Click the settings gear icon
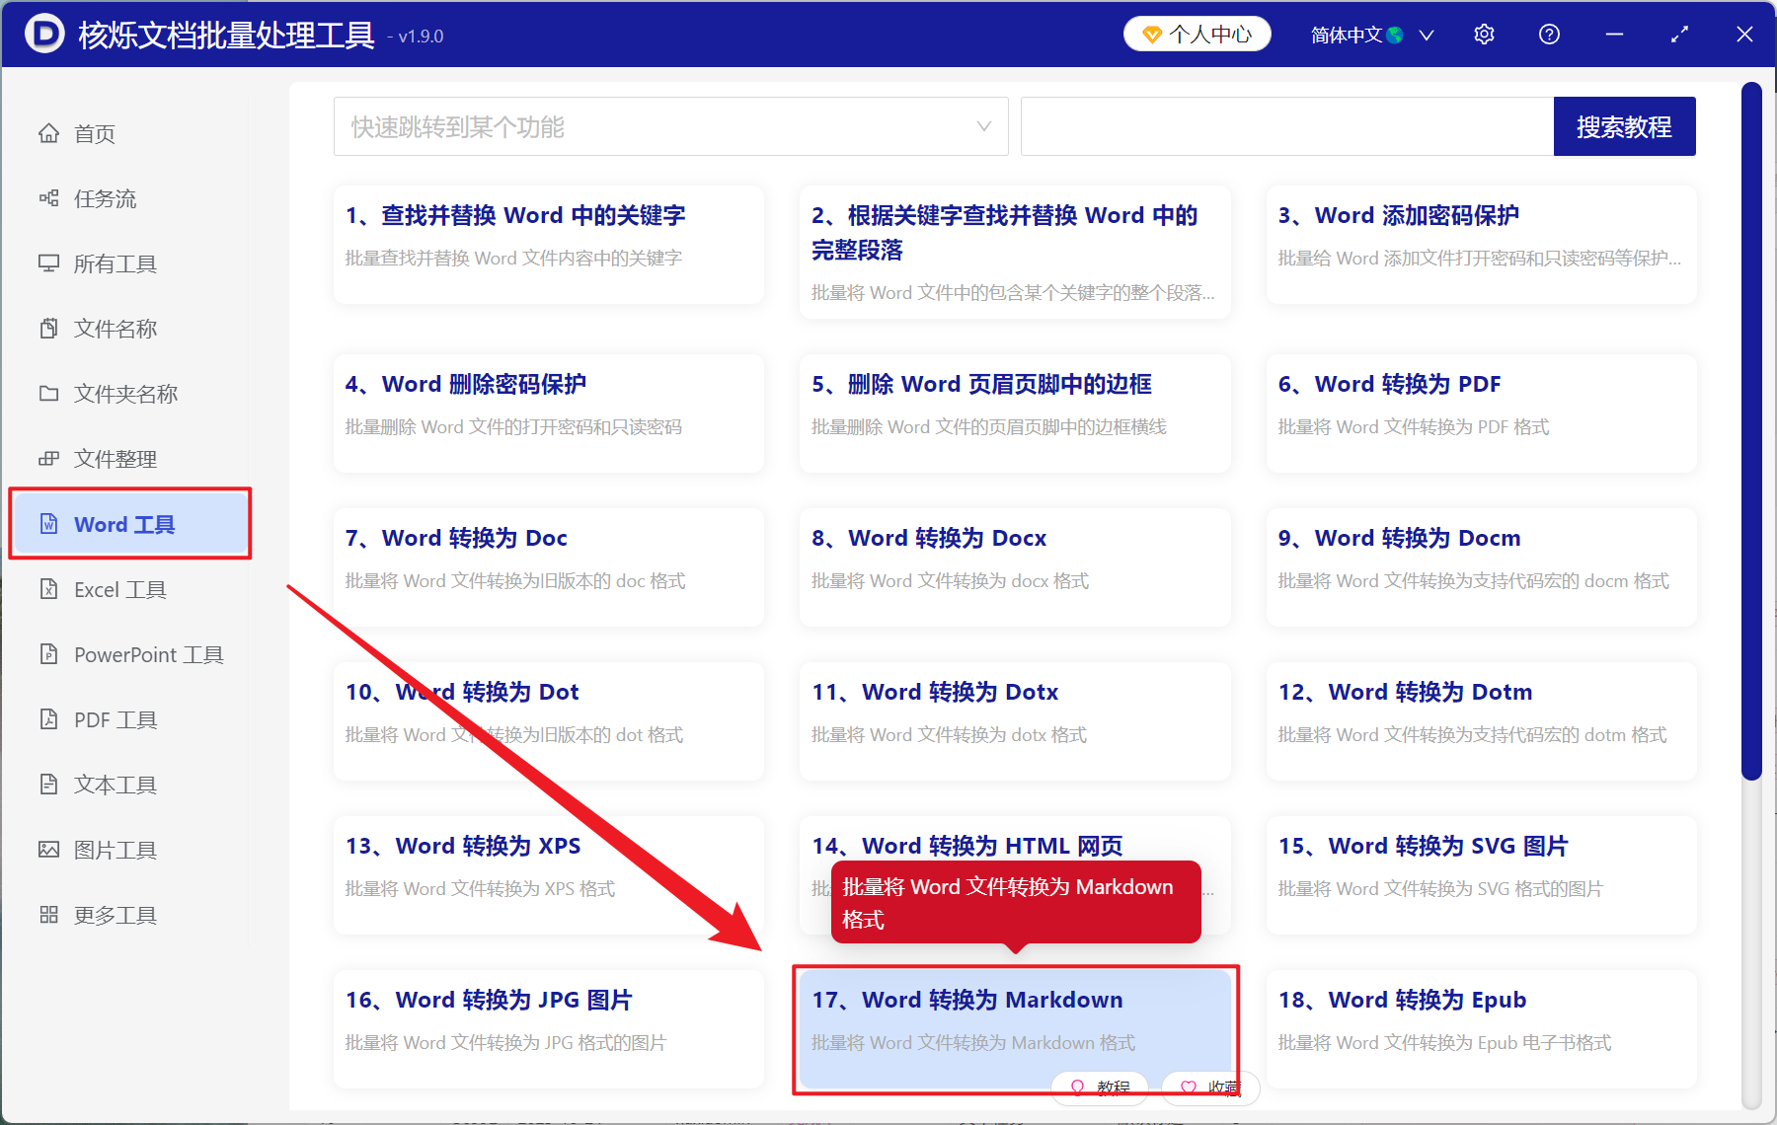 point(1484,34)
